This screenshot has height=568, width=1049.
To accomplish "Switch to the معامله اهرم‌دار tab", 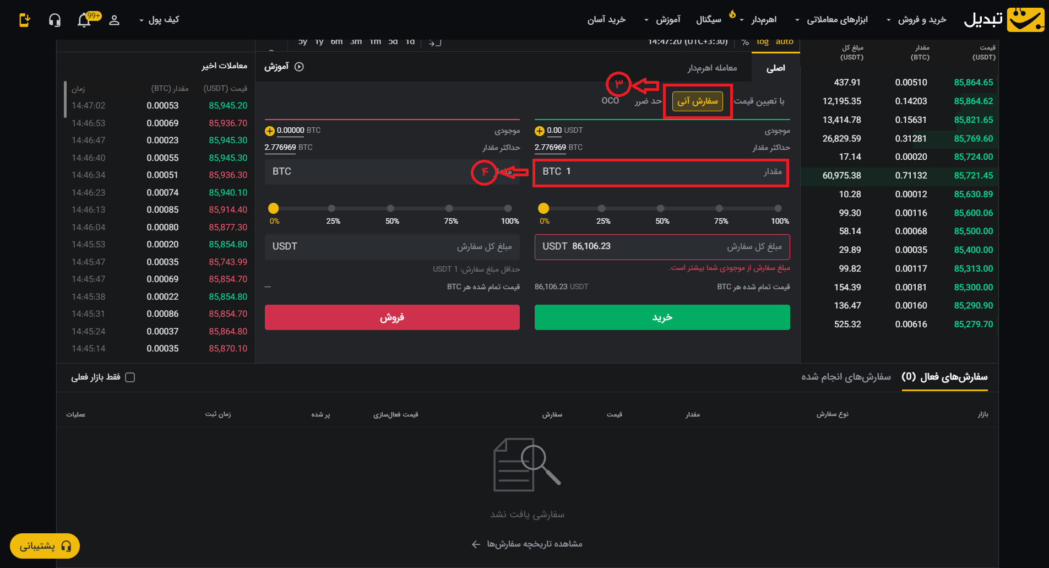I will click(711, 68).
